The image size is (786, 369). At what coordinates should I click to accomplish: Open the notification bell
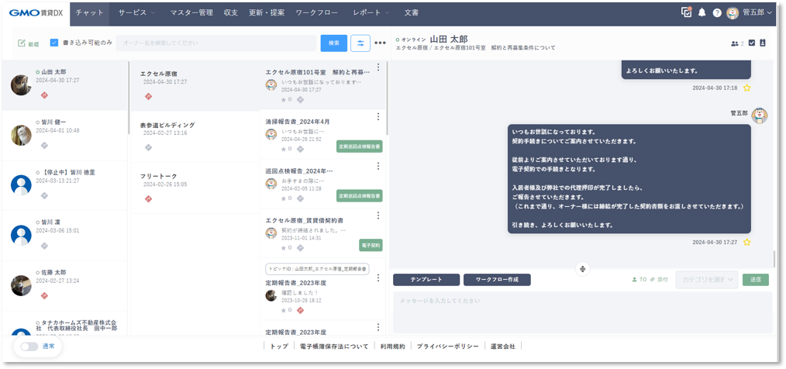point(702,13)
